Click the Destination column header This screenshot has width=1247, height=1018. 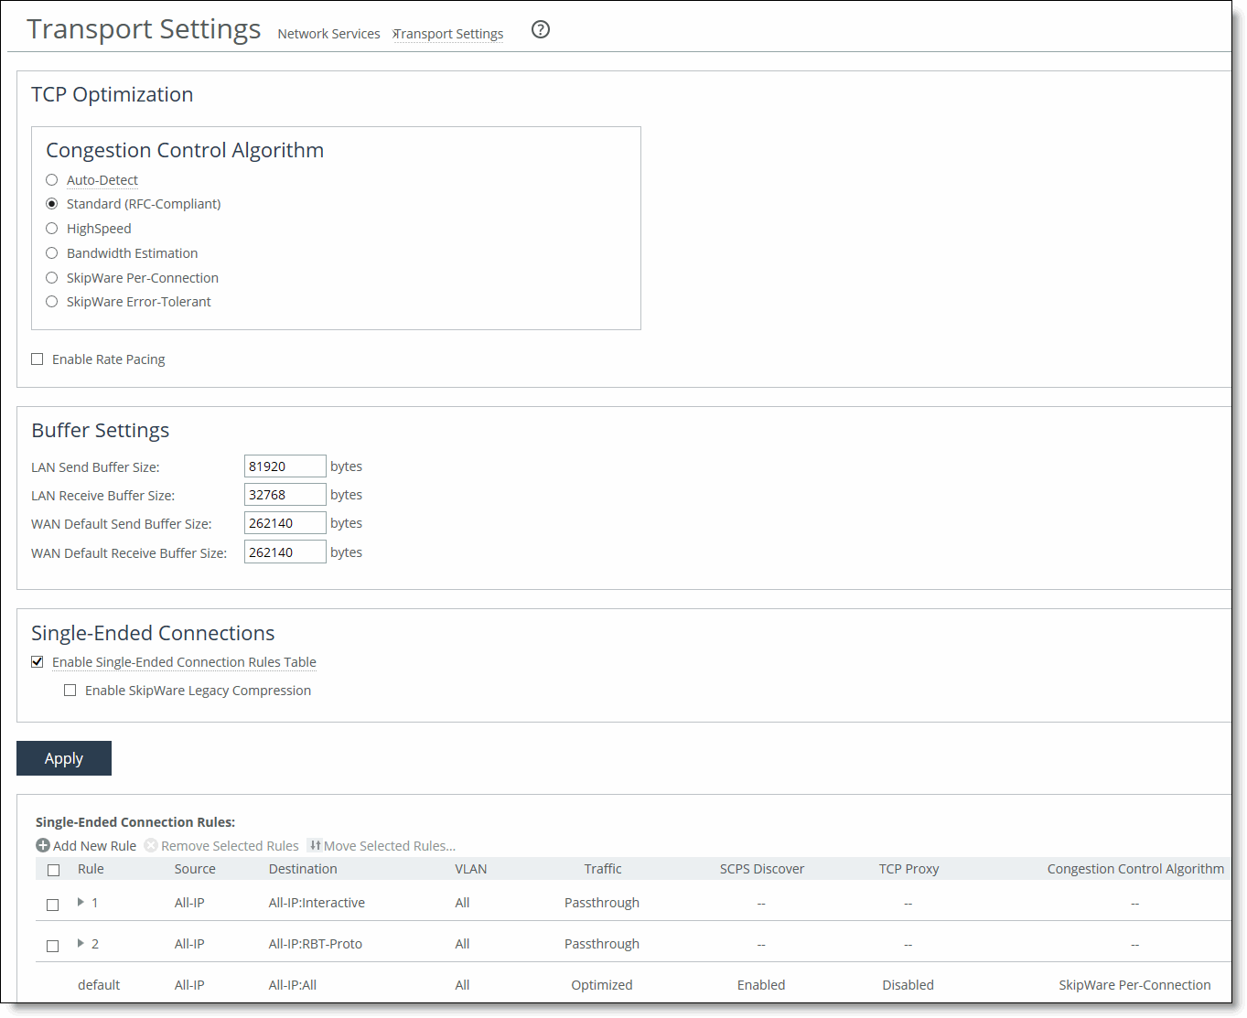click(303, 869)
